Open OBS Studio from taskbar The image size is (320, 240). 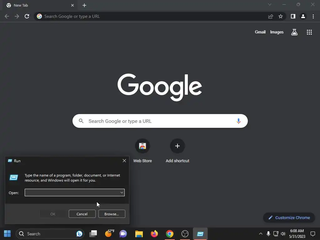(185, 234)
